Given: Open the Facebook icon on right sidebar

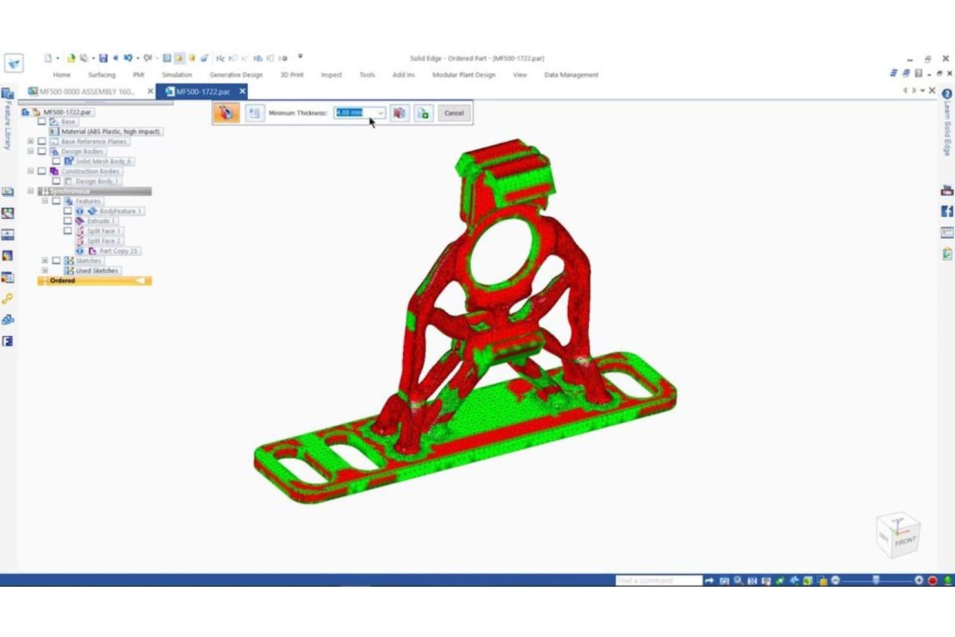Looking at the screenshot, I should tap(947, 211).
